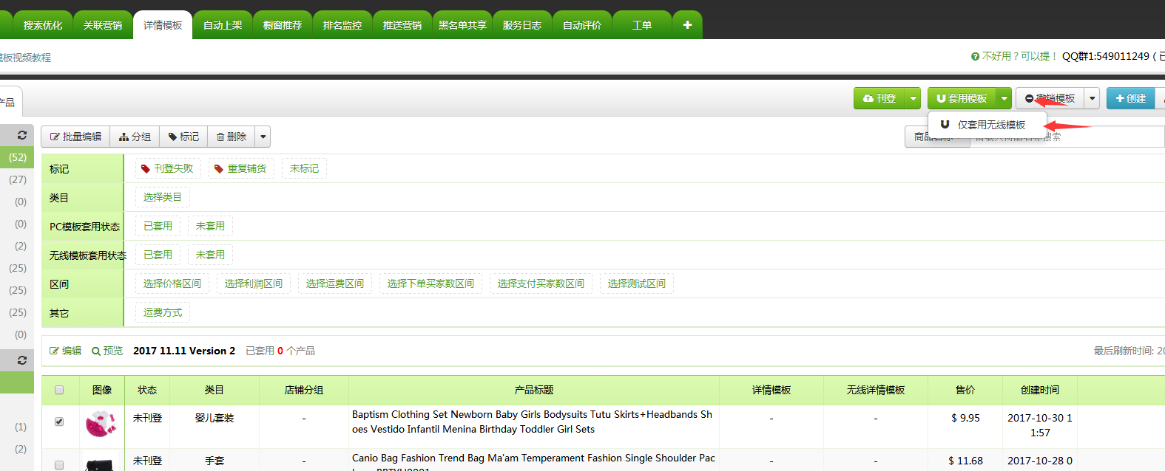
Task: Click the lower refresh icon in sidebar
Action: (22, 360)
